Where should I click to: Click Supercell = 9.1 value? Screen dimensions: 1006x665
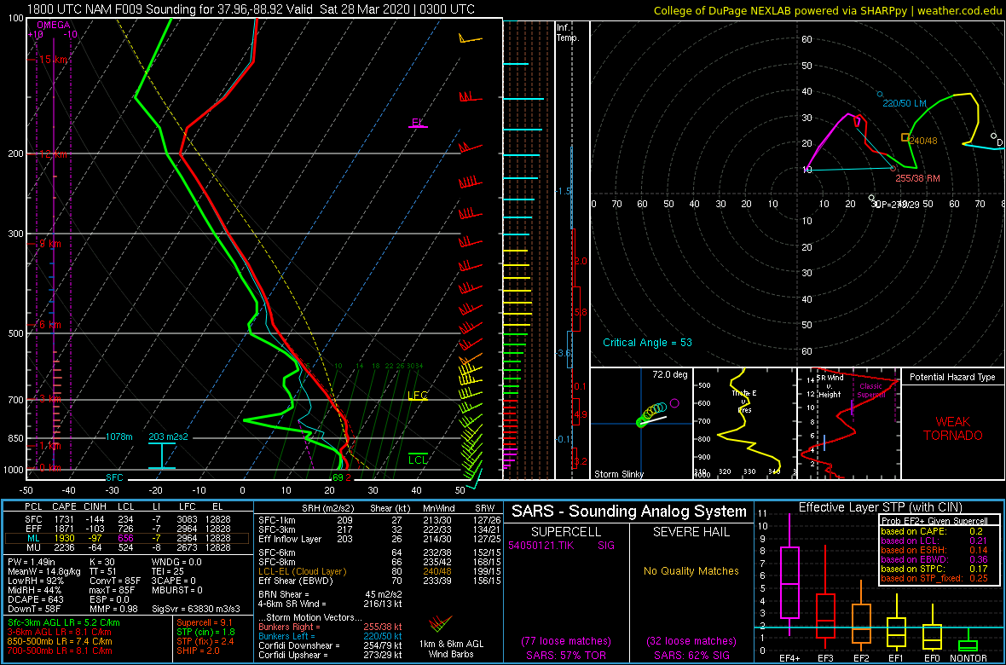(206, 622)
